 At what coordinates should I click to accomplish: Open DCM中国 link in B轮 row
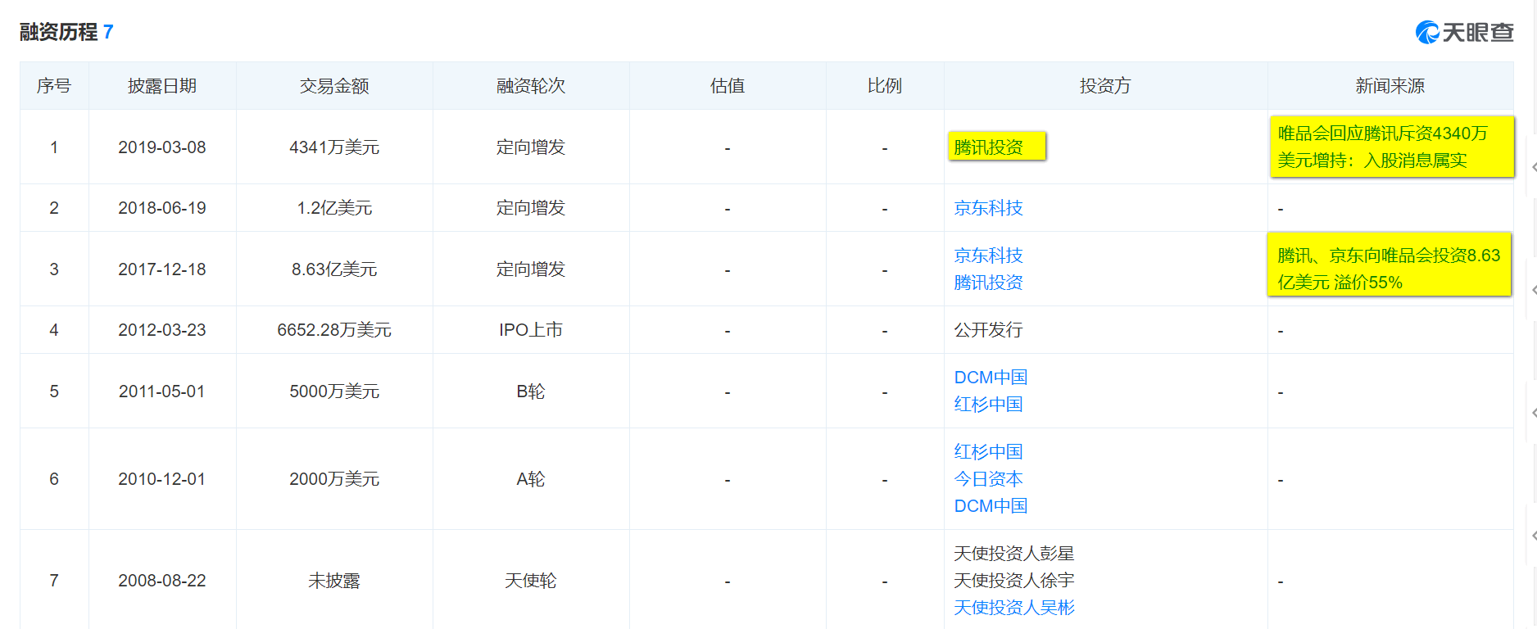pyautogui.click(x=991, y=378)
